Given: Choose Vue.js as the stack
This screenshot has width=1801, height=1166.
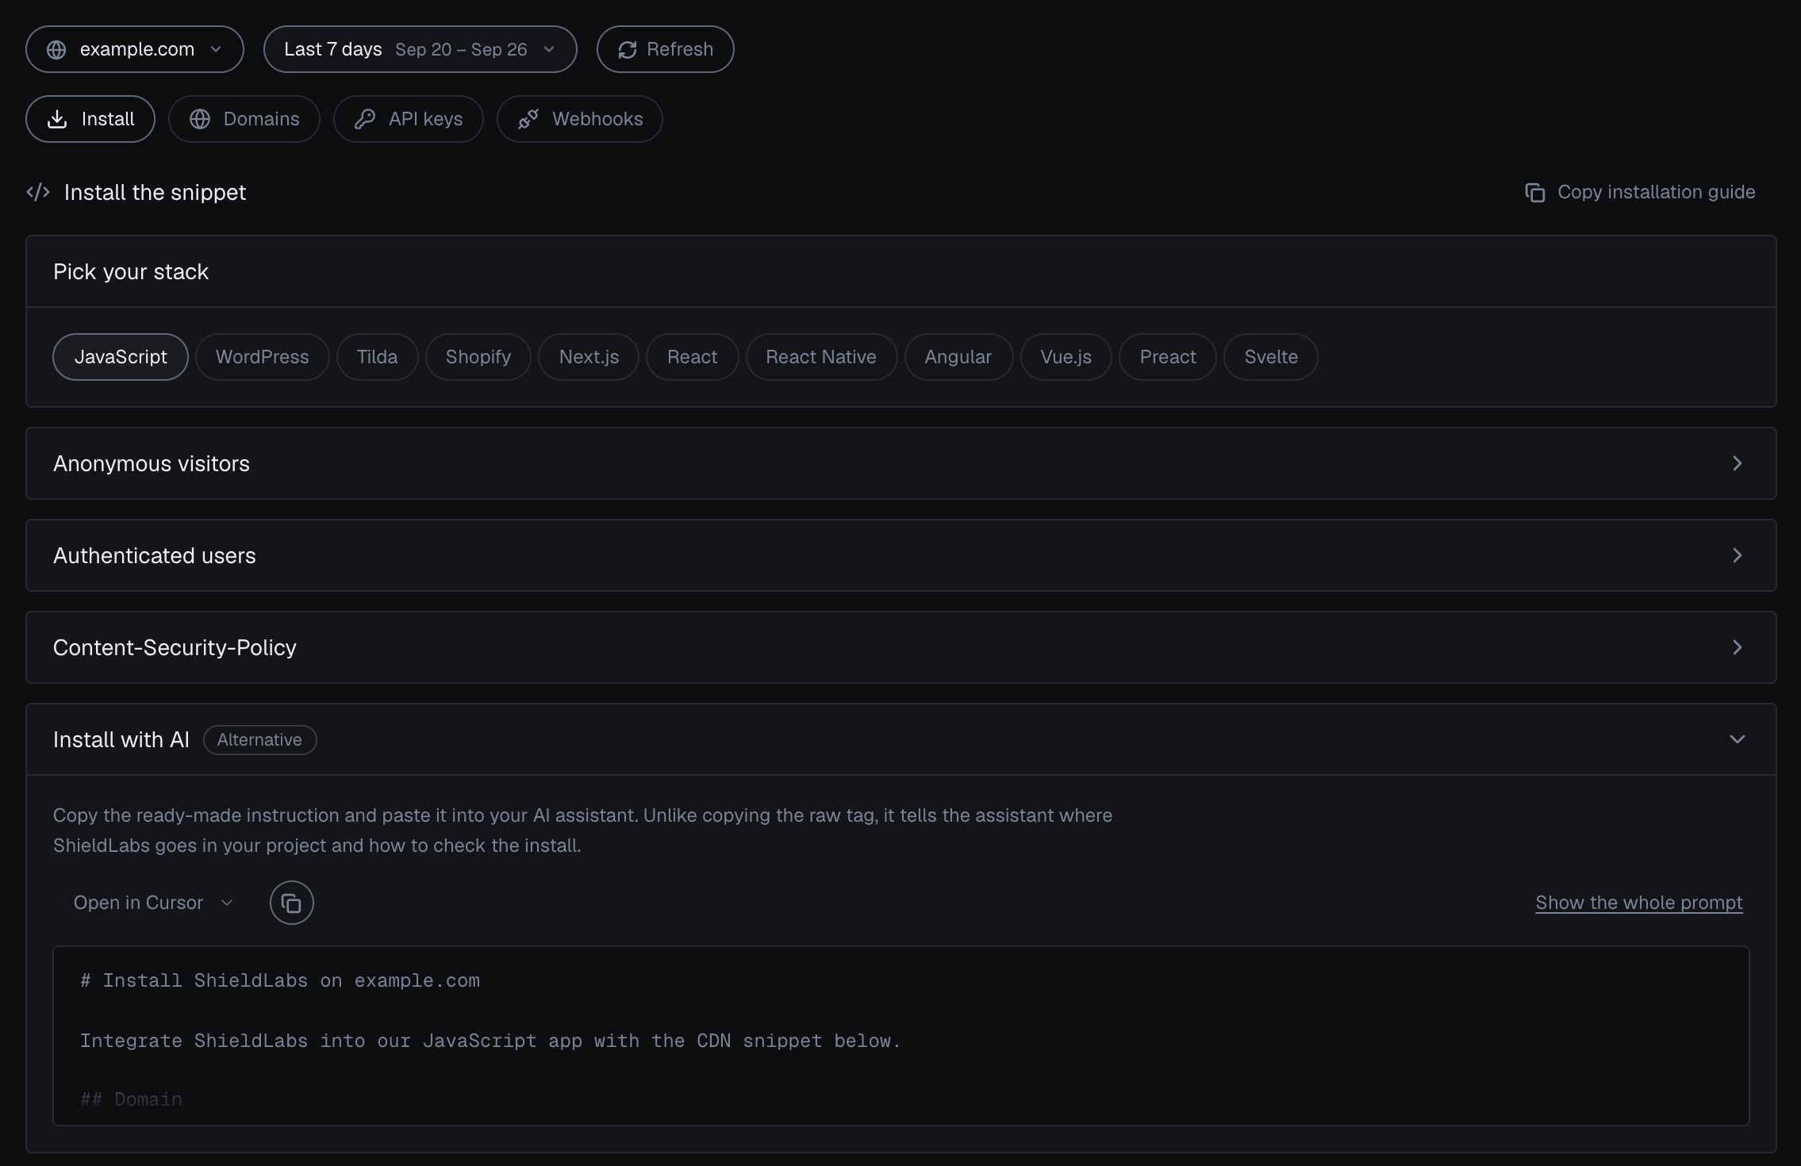Looking at the screenshot, I should (1066, 357).
